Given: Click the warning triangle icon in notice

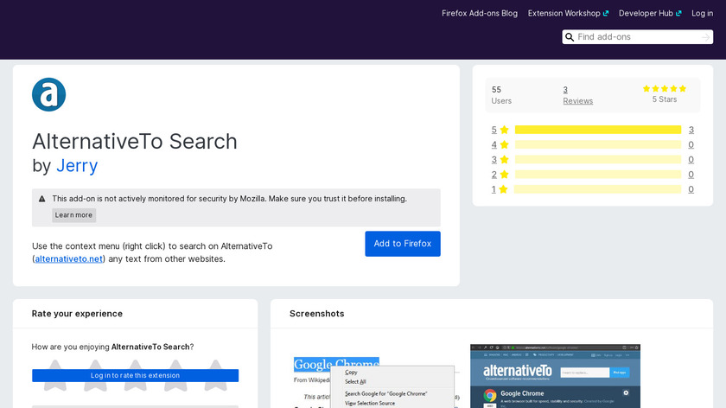Looking at the screenshot, I should (x=42, y=199).
